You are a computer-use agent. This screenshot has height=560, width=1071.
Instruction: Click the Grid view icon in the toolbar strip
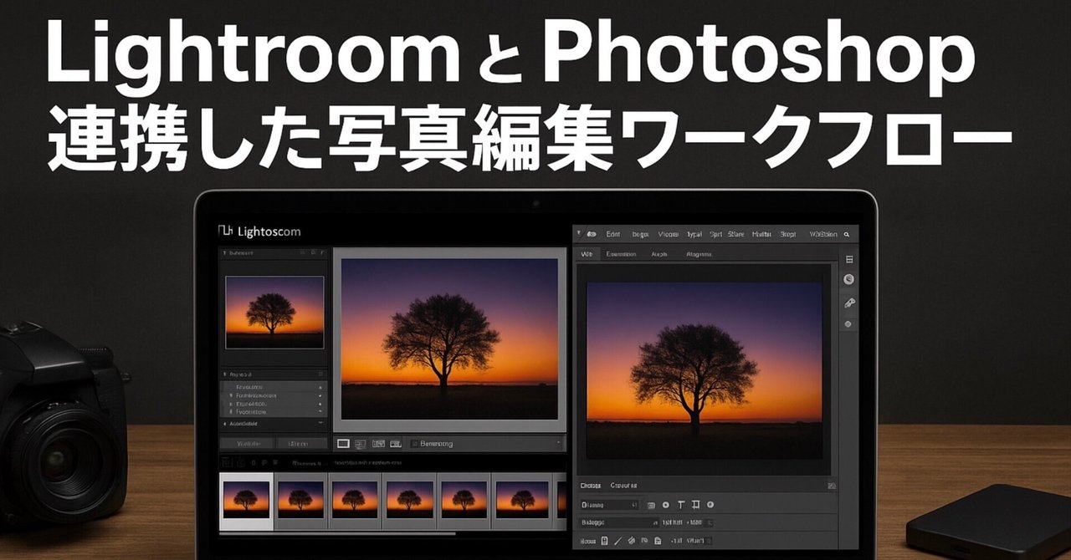(x=361, y=444)
